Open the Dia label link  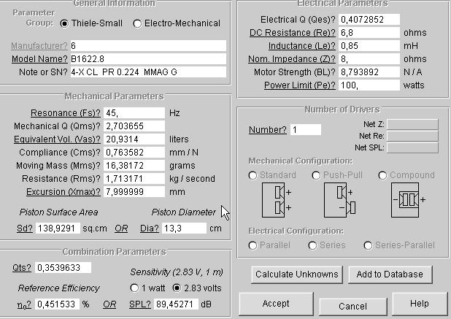(150, 228)
